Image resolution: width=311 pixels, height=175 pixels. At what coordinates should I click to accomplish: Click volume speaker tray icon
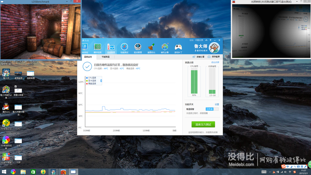pyautogui.click(x=285, y=172)
